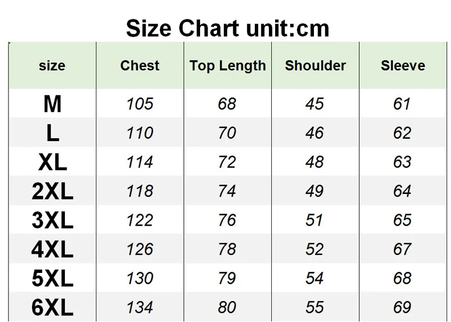
Task: Click the sleeve value 67 cell
Action: click(x=402, y=249)
